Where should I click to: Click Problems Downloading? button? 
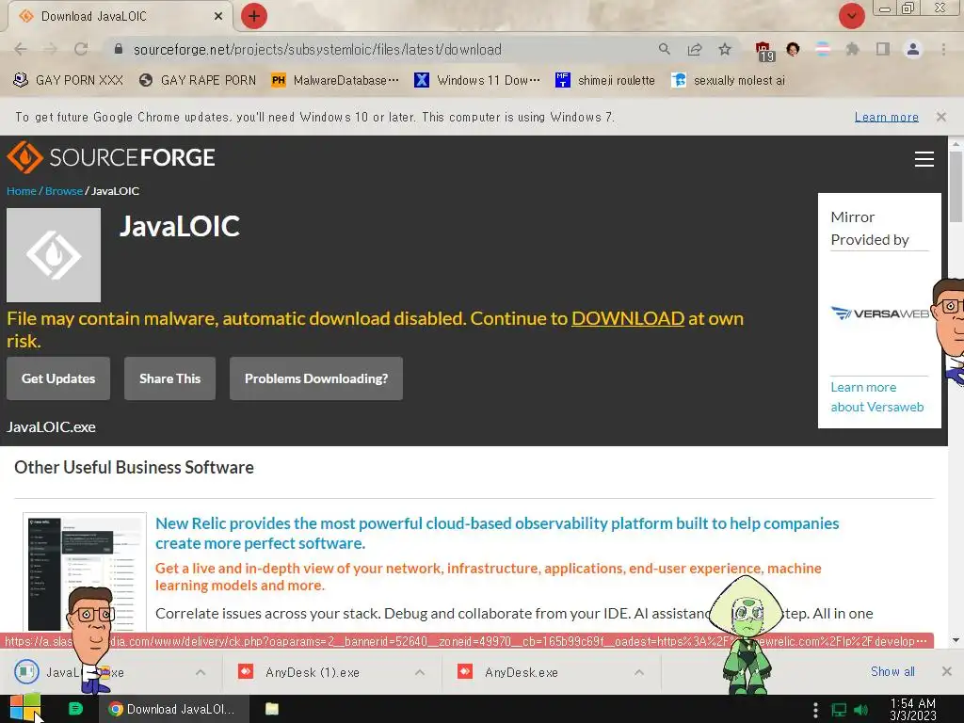click(316, 378)
